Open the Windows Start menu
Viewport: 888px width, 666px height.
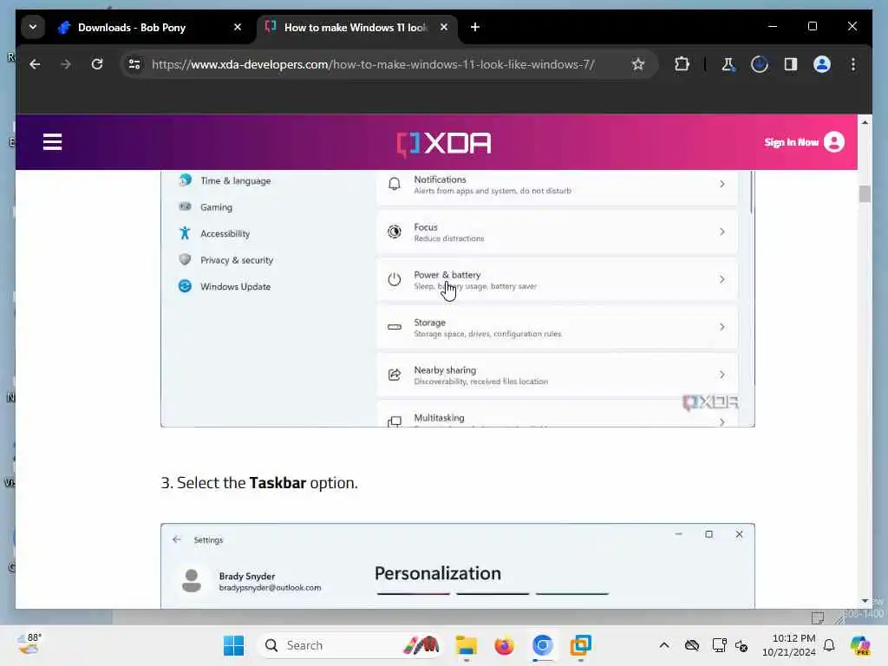tap(233, 645)
